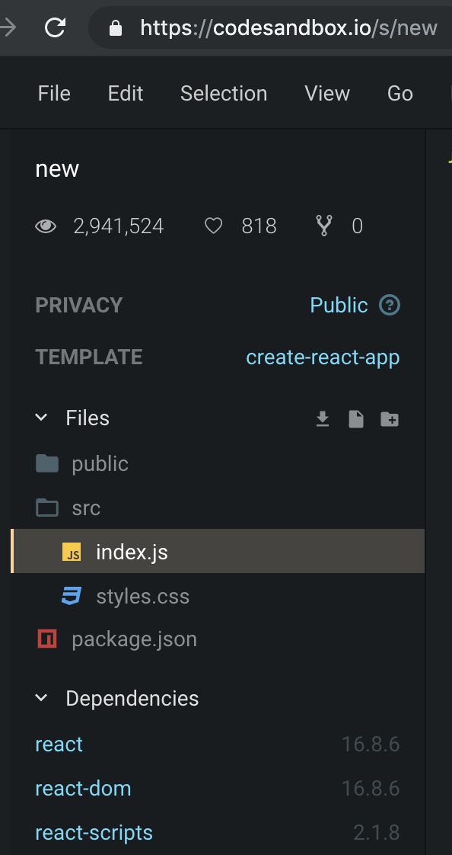View site security via the padlock icon

[115, 27]
